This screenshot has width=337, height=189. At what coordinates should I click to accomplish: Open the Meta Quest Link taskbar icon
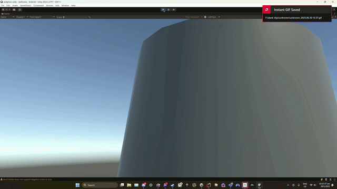point(252,185)
